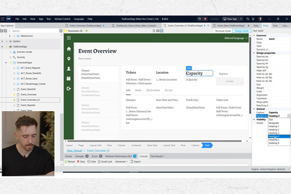Open the File menu
This screenshot has width=291, height=194.
[x=17, y=19]
